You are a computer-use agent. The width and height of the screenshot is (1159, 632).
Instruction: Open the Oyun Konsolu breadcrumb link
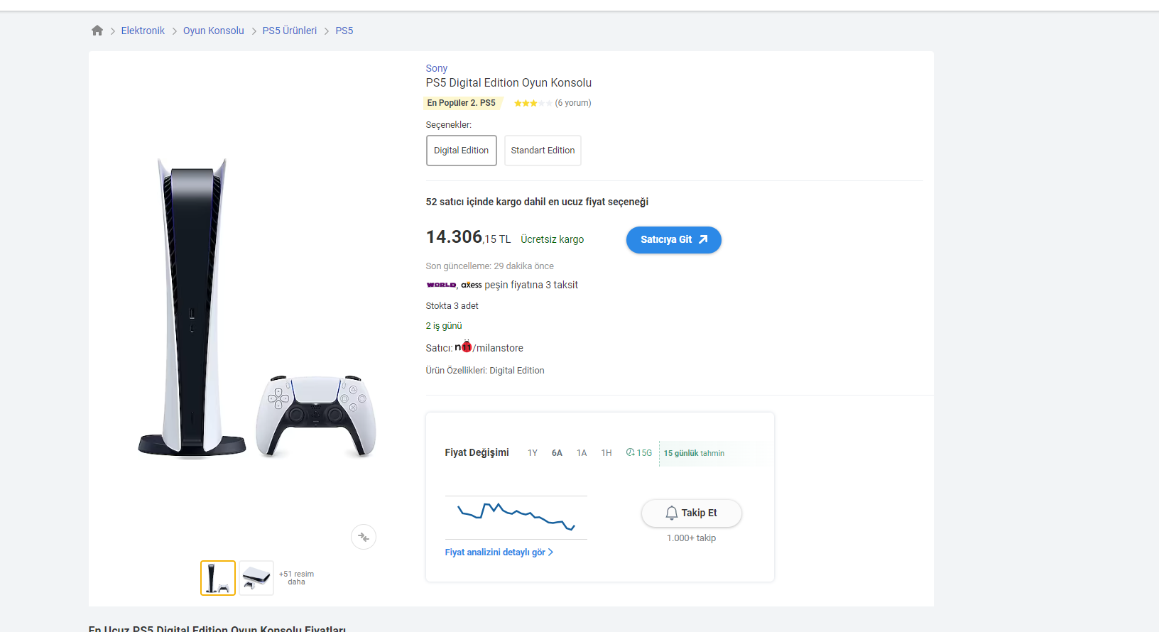tap(214, 31)
